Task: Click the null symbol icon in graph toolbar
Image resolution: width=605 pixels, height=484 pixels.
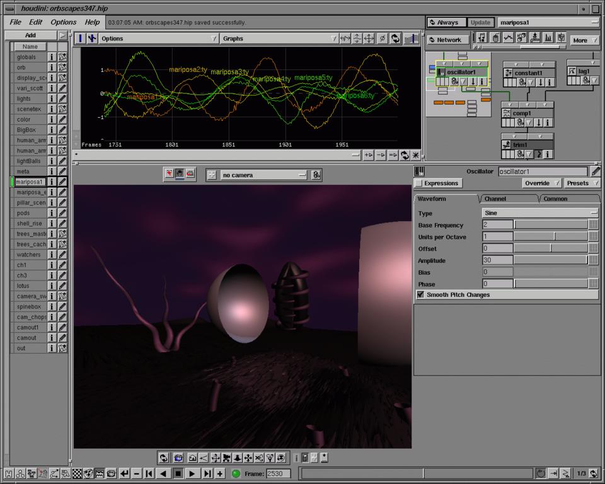Action: (x=382, y=38)
